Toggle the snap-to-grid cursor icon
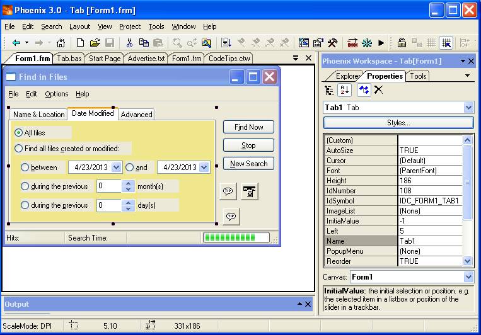 [446, 43]
